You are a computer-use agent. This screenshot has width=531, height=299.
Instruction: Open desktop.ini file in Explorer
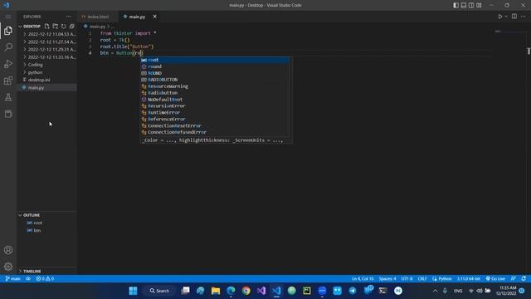click(x=47, y=80)
